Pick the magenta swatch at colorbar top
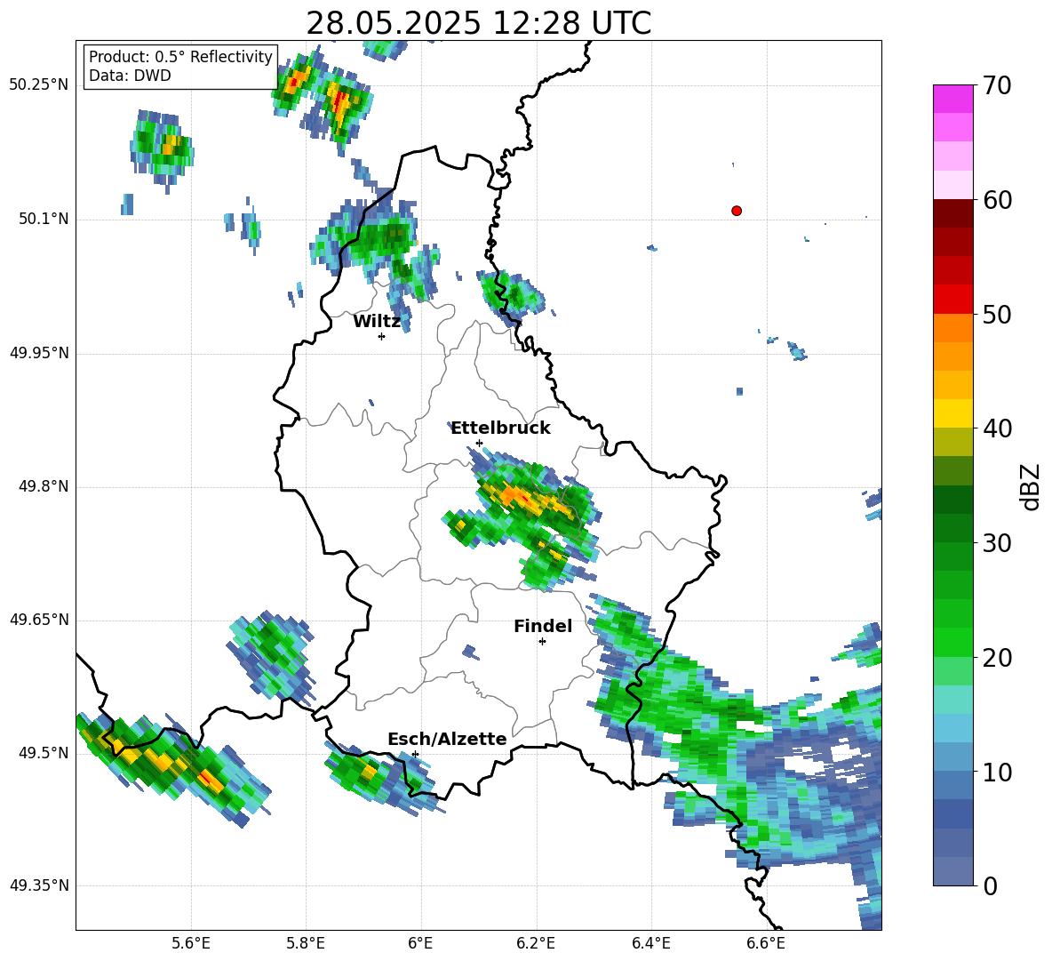The height and width of the screenshot is (961, 1052). [952, 99]
